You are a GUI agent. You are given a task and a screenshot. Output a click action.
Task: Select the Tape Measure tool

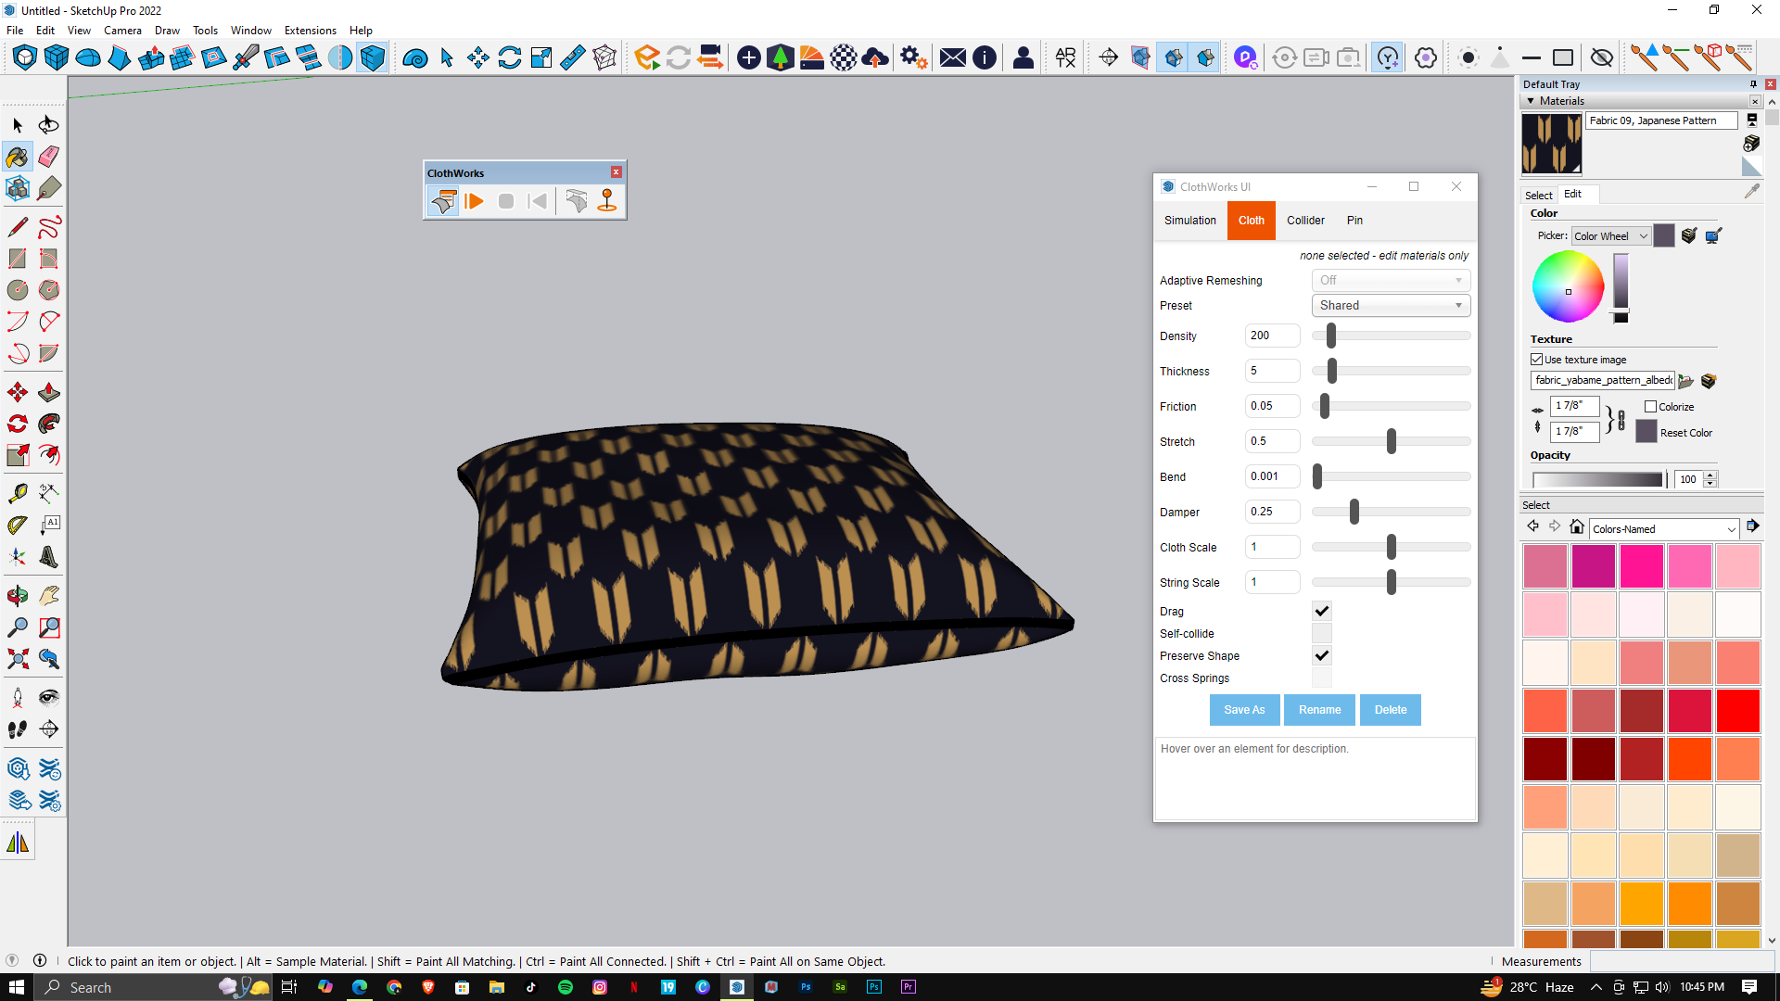[x=17, y=493]
